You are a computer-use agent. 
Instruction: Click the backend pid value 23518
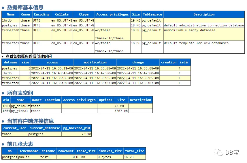(x=76, y=134)
